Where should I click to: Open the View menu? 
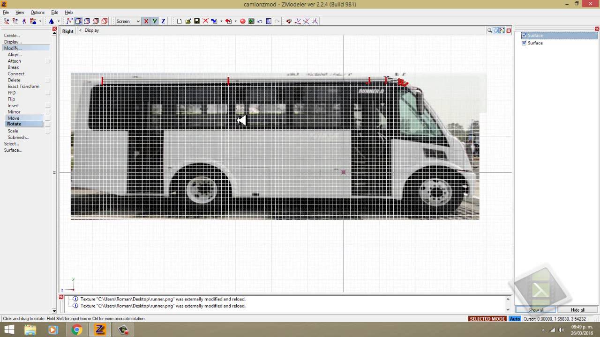pyautogui.click(x=20, y=12)
